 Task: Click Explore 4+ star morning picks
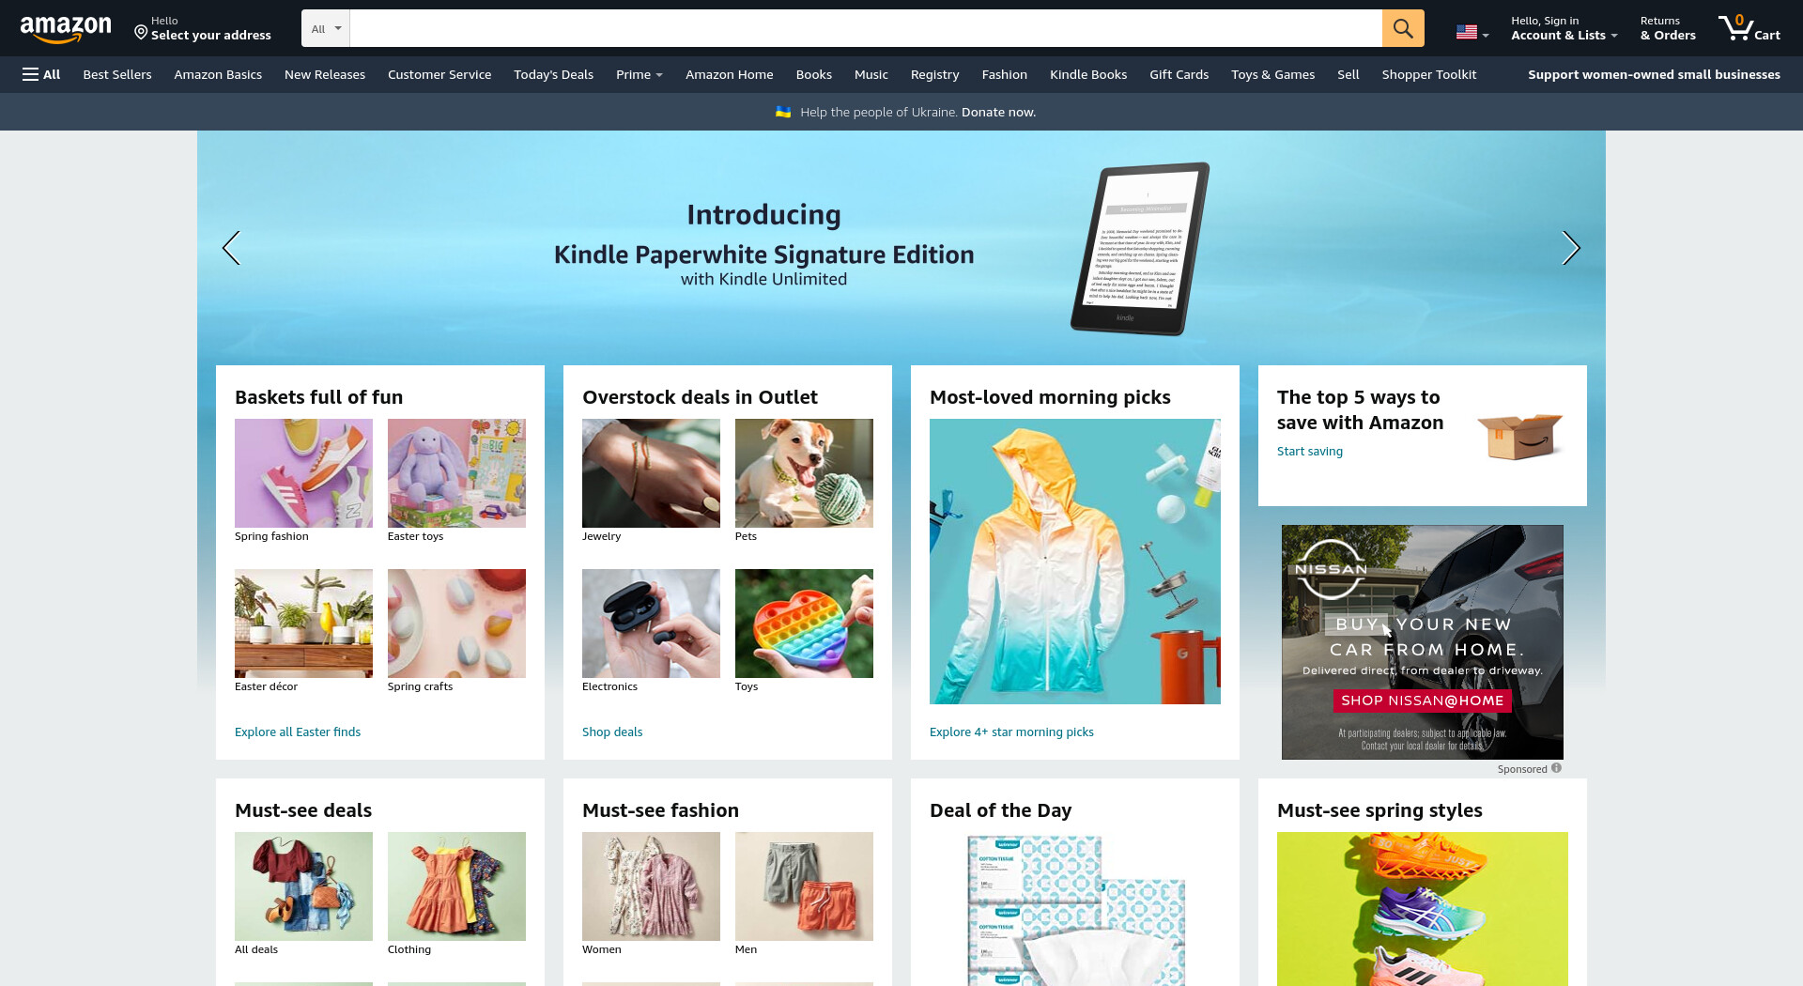1011,732
